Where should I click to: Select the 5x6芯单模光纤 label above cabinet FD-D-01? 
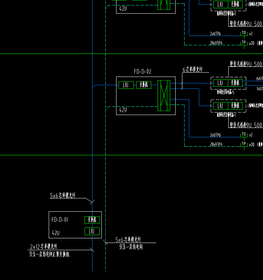click(63, 196)
